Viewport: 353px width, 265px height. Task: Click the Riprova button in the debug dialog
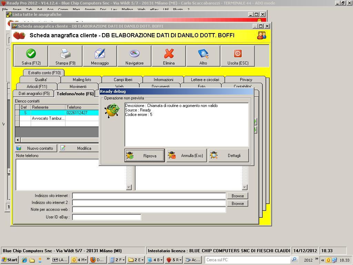(x=144, y=155)
